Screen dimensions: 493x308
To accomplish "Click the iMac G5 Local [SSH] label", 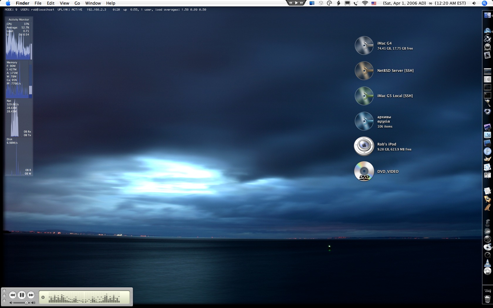I will pyautogui.click(x=395, y=96).
